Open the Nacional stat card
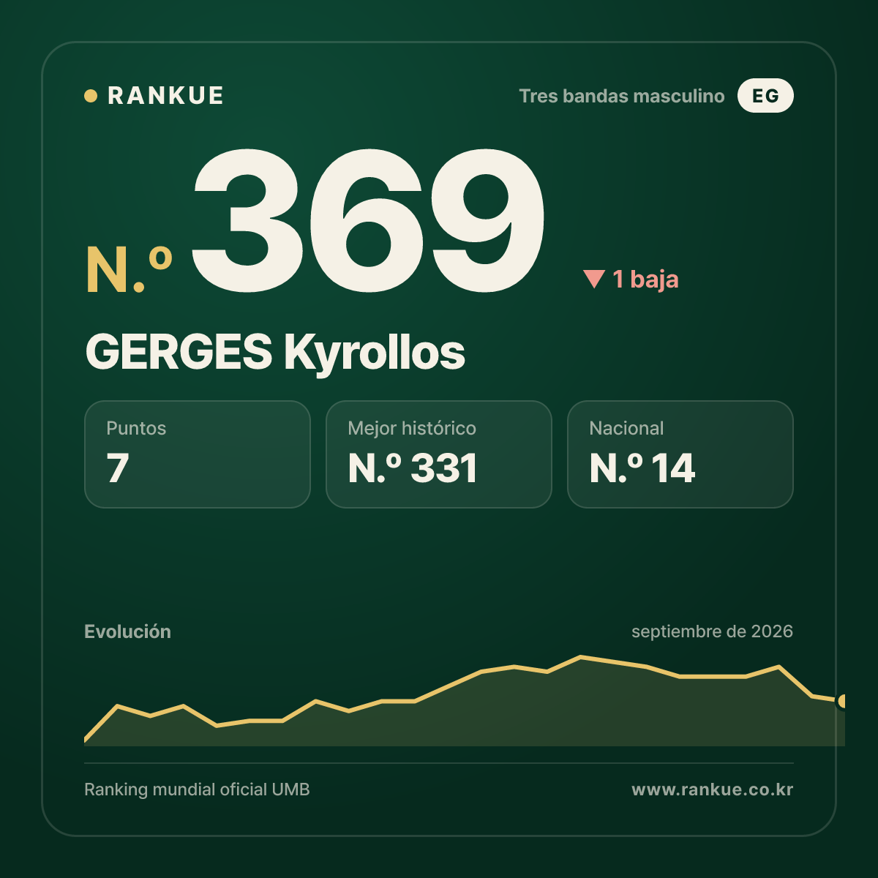Image resolution: width=878 pixels, height=878 pixels. pos(680,454)
